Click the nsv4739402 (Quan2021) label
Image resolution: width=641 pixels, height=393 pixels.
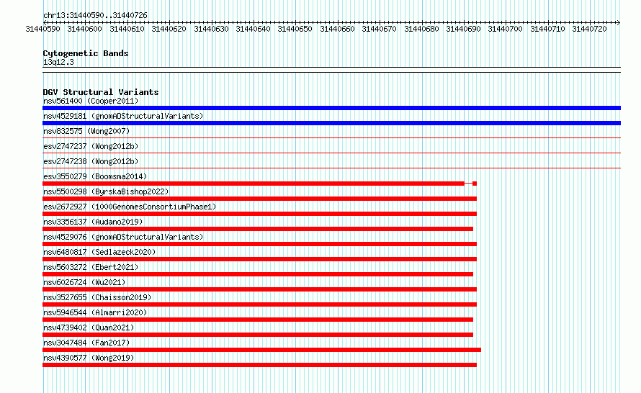[89, 327]
